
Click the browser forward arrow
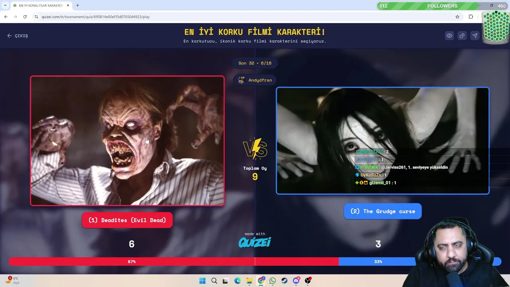tap(15, 17)
